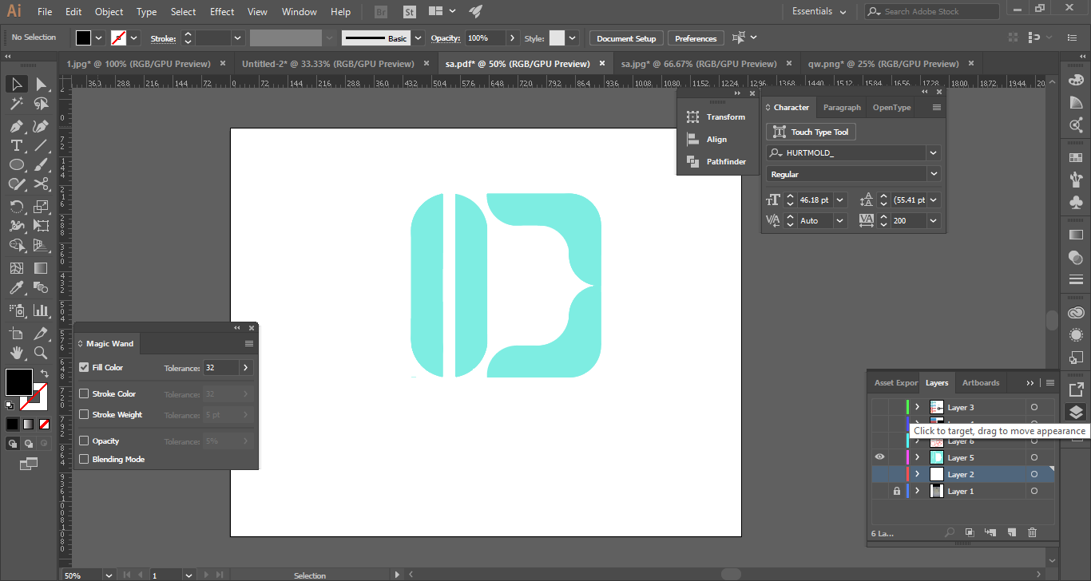Uncheck the Fill Color checkbox
Image resolution: width=1091 pixels, height=581 pixels.
click(x=84, y=368)
